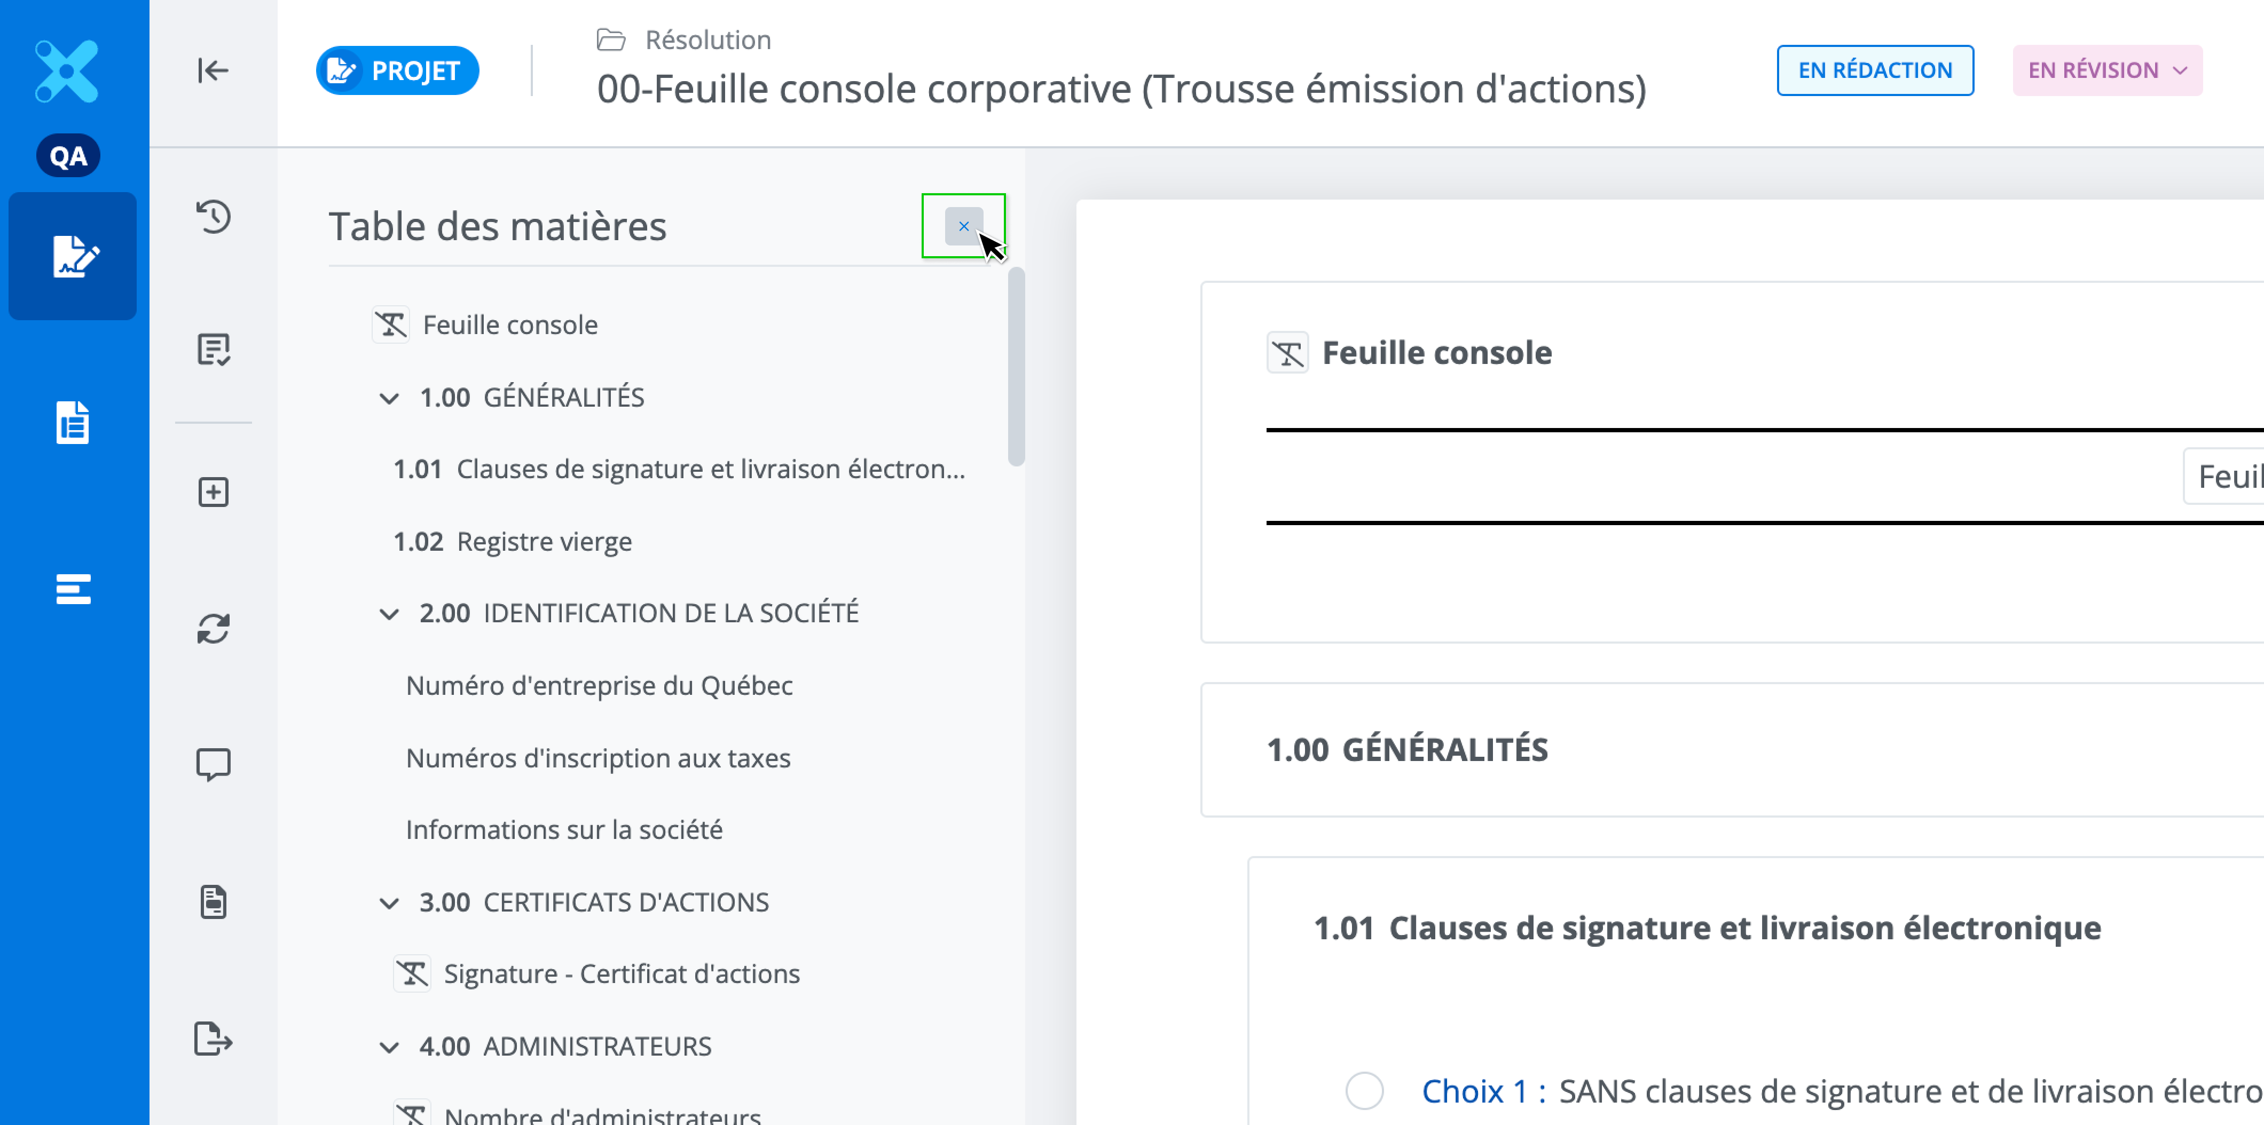Collapse the 1.00 GÉNÉRALITÉS section
Image resolution: width=2264 pixels, height=1125 pixels.
point(389,398)
